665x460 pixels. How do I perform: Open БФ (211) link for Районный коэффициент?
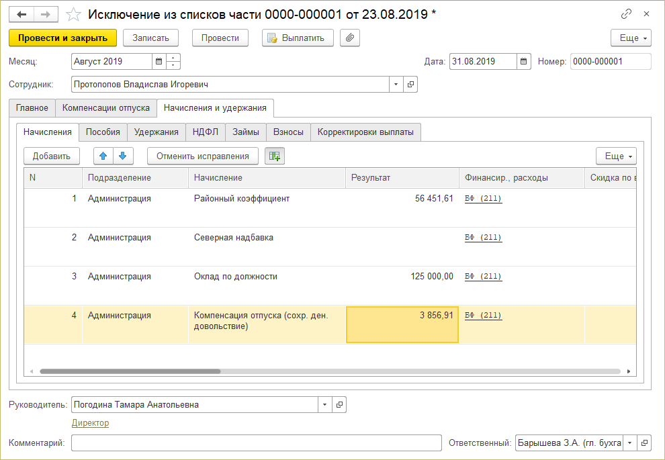pos(483,198)
